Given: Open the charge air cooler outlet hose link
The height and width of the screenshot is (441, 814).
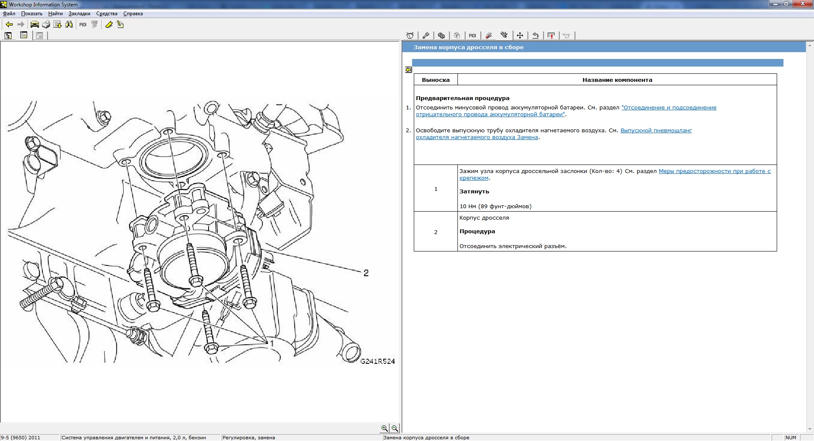Looking at the screenshot, I should click(656, 131).
